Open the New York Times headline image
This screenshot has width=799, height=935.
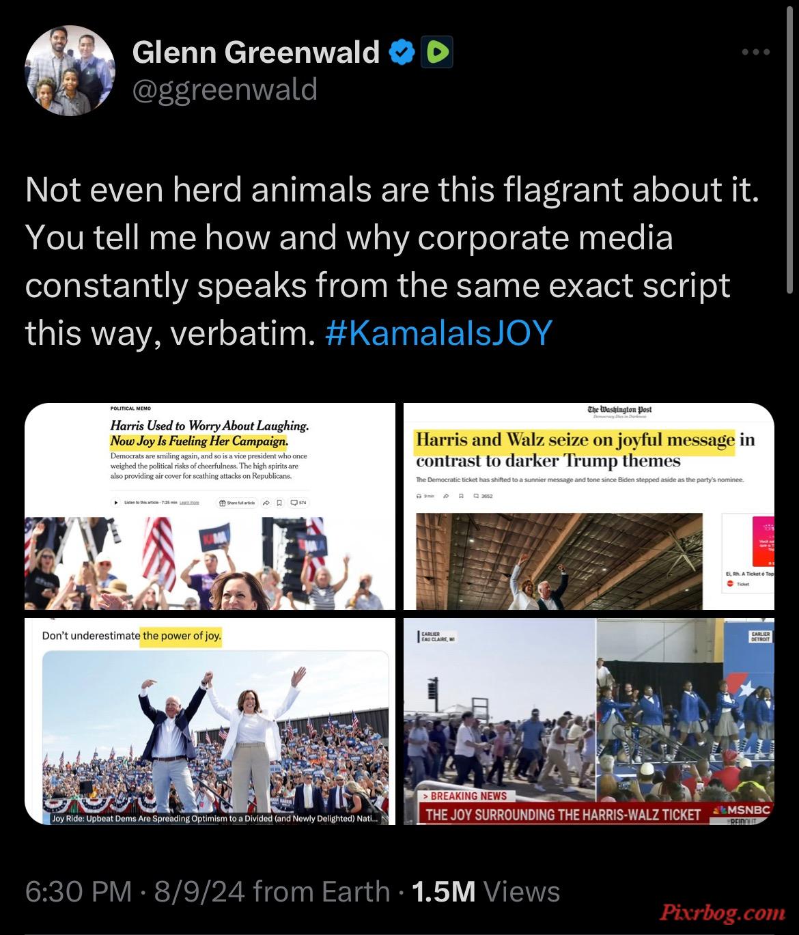point(210,506)
